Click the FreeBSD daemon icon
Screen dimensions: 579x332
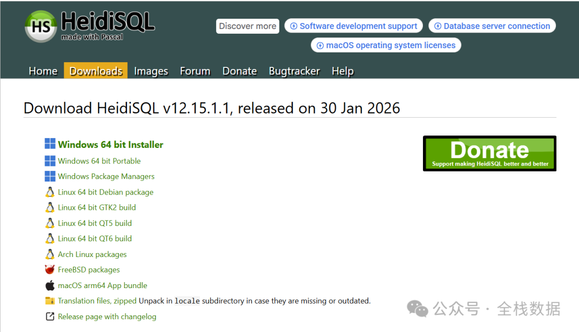pos(50,270)
